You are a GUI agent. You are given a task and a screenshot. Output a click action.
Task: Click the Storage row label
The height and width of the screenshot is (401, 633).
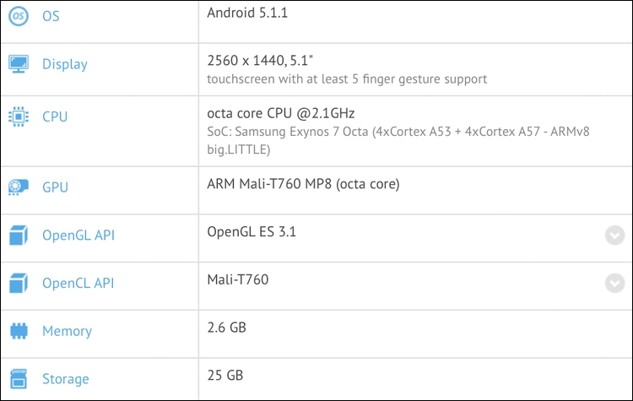tap(65, 379)
